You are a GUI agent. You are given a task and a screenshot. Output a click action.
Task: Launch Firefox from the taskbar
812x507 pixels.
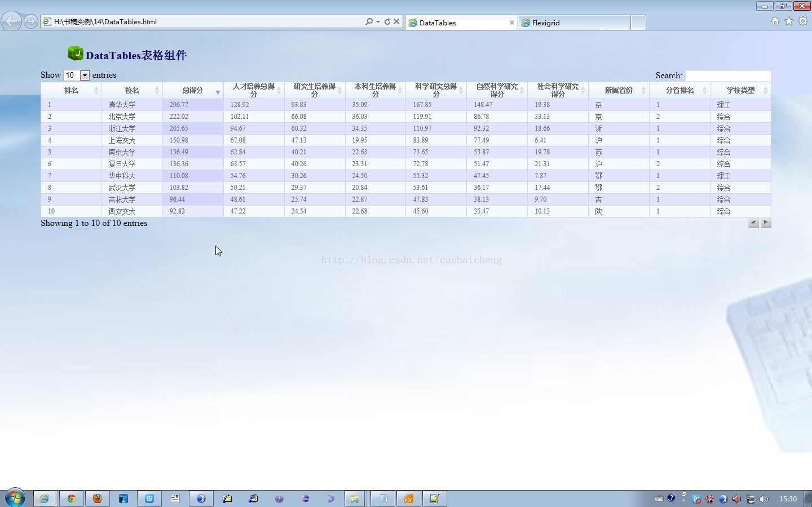98,499
